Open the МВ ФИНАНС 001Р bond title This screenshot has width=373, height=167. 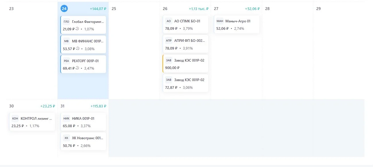click(x=88, y=41)
